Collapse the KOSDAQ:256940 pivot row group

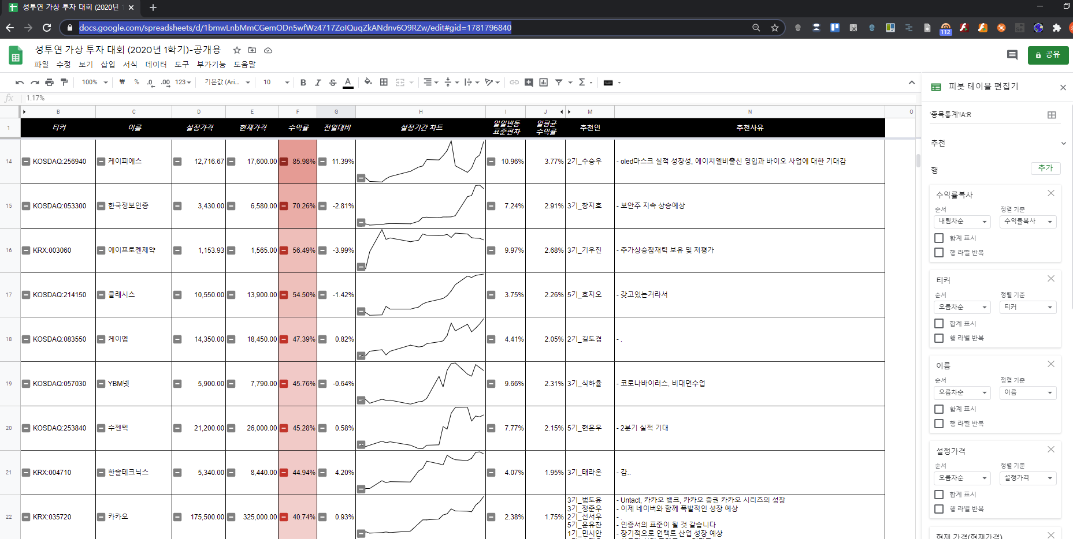(x=26, y=162)
